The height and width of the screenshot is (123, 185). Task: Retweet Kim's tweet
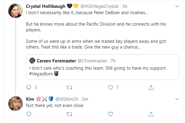pyautogui.click(x=69, y=114)
